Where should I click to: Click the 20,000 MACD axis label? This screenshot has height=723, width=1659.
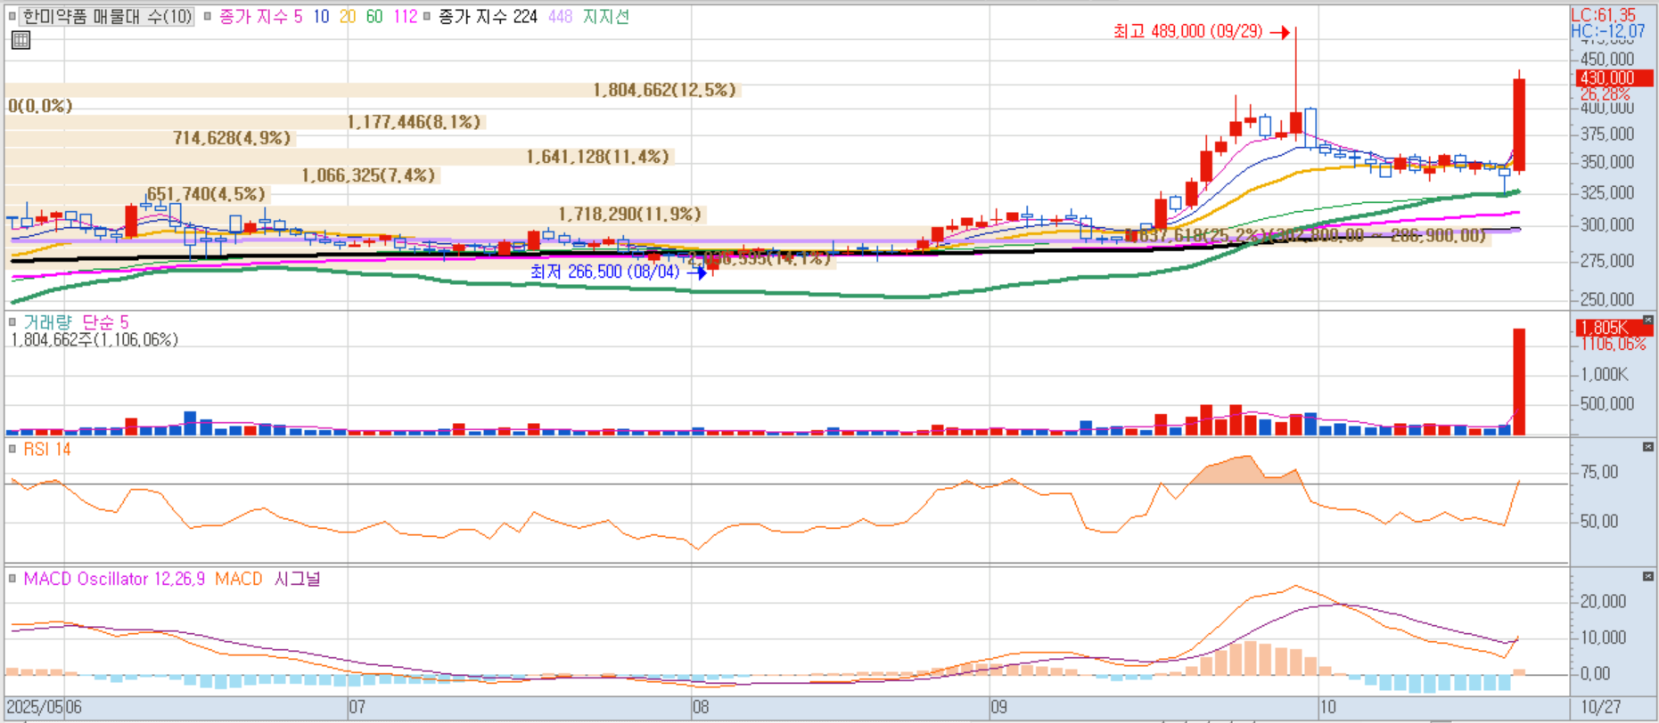[1604, 602]
